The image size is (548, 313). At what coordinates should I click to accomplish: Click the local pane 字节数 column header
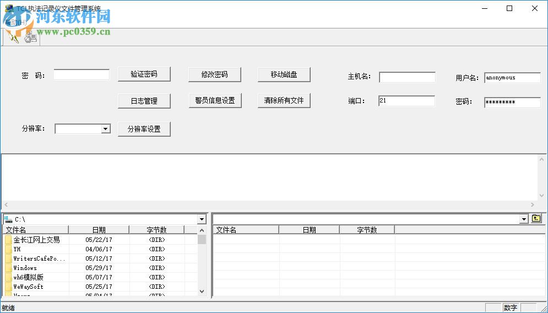(x=156, y=230)
